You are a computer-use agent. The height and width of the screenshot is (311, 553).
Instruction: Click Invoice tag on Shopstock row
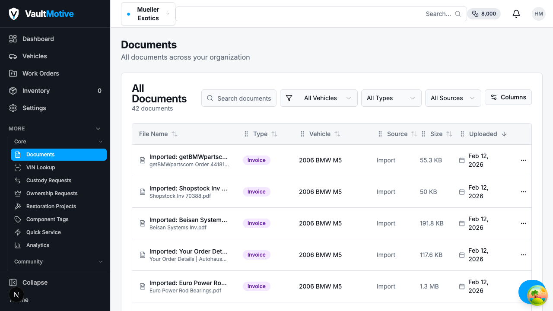[257, 192]
